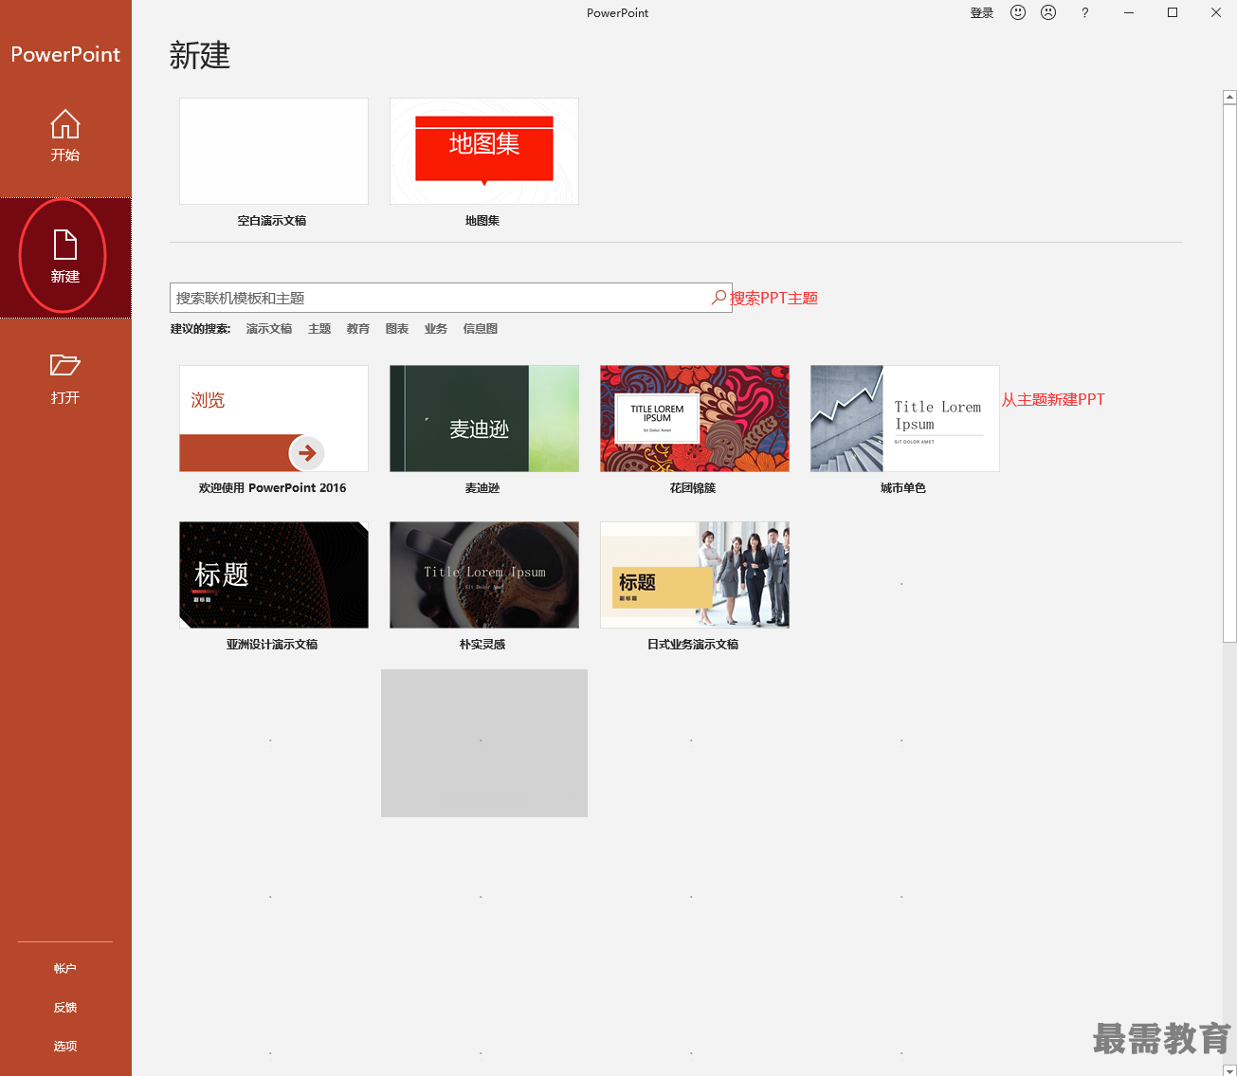The image size is (1237, 1076).
Task: Open the 欢迎使用 PowerPoint 2016 tour thumbnail
Action: [274, 418]
